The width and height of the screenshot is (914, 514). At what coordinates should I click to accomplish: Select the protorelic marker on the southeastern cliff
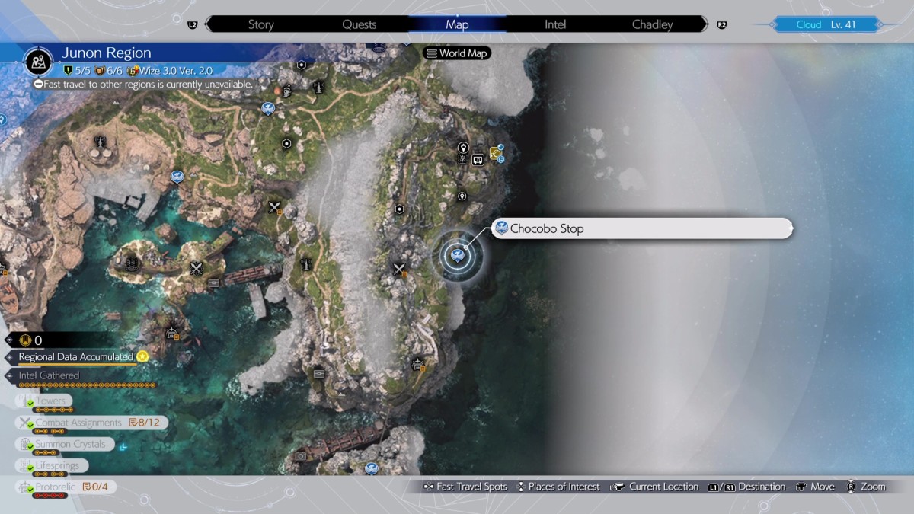(x=417, y=365)
